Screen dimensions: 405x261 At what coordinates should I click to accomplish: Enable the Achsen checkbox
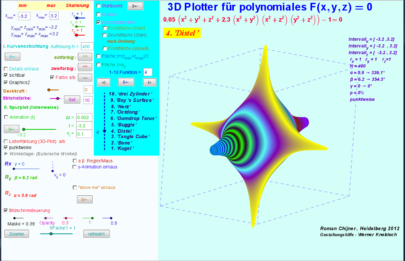(98, 14)
